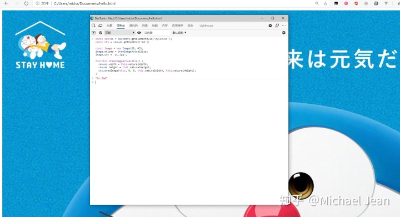Click code line const ctx = canvas.getContext
This screenshot has width=400, height=217.
pos(122,42)
